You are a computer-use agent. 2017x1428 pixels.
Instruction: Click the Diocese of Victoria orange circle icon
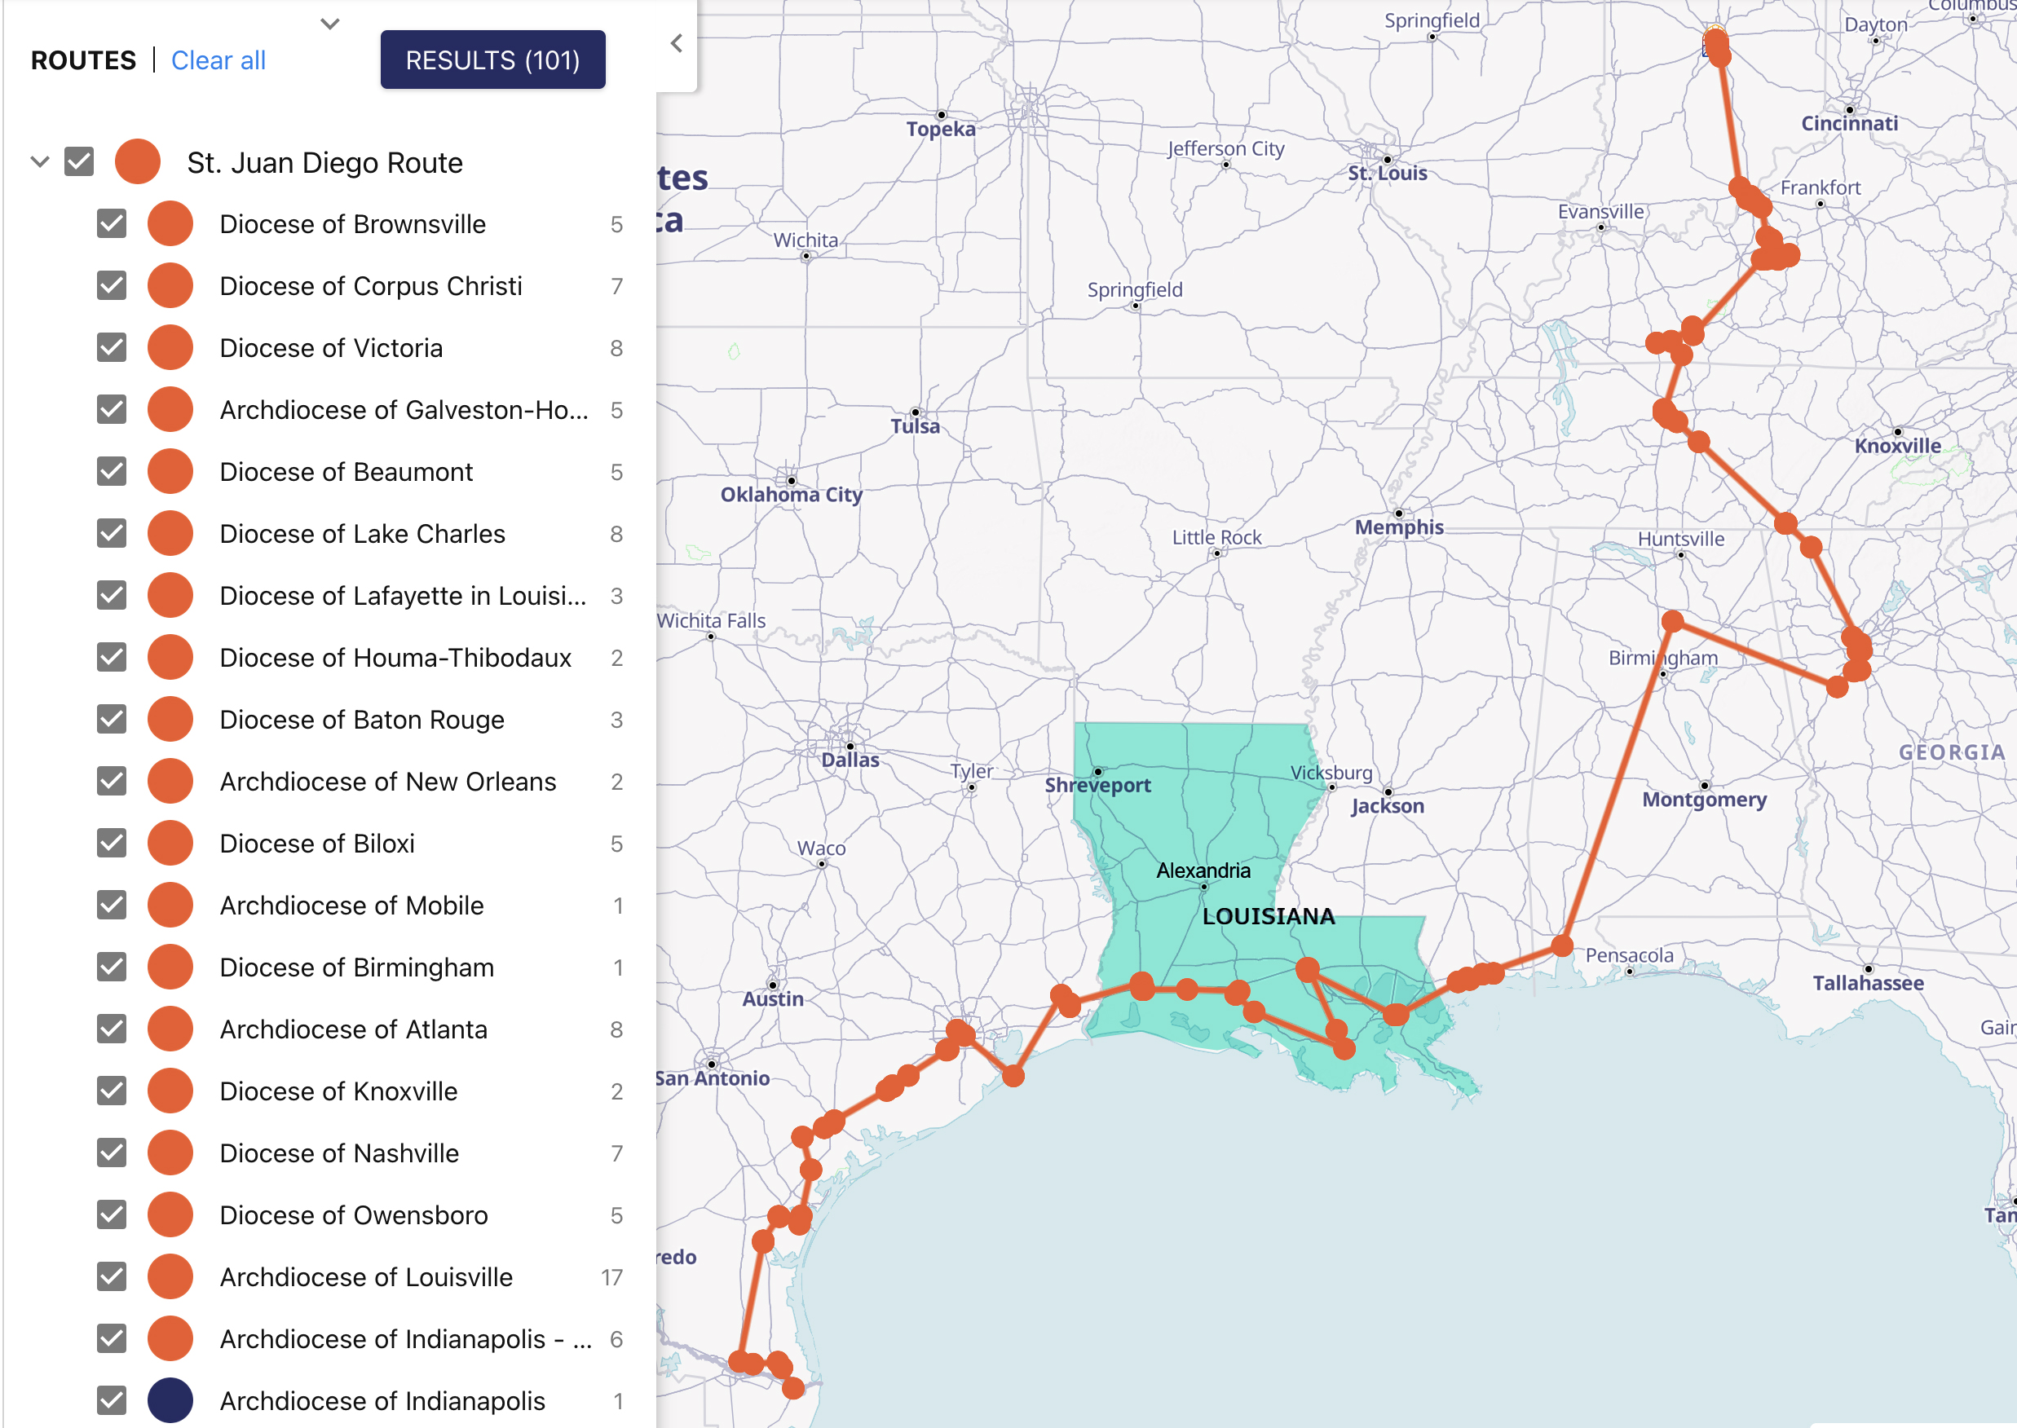(170, 348)
